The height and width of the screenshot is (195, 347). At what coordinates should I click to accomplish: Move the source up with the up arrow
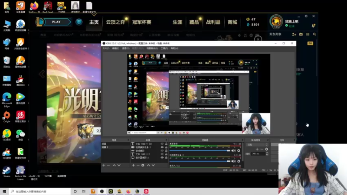(x=148, y=165)
